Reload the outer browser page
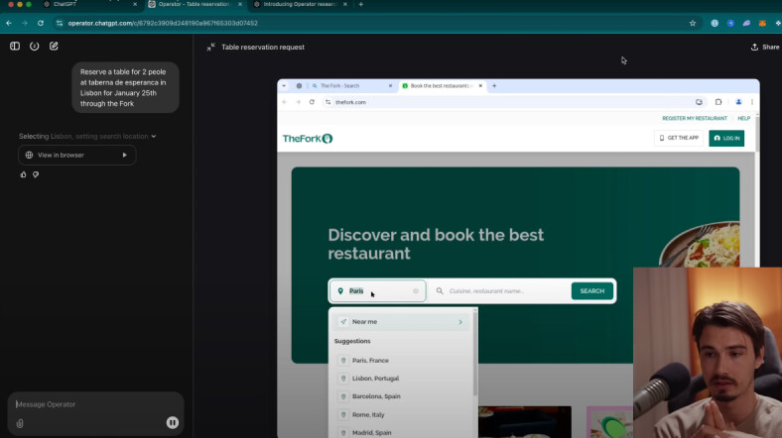782x438 pixels. [x=41, y=23]
